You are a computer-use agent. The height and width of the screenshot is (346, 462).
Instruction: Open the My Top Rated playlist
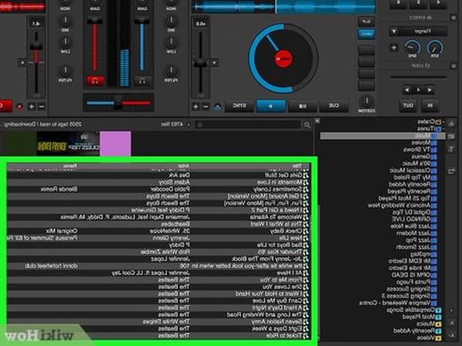coord(415,178)
